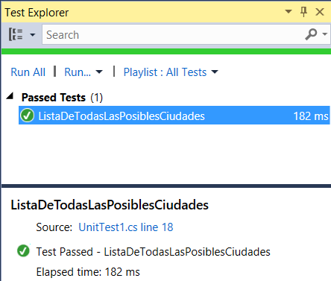Select ListaDeTodasLasPosiblesCiudades test row
This screenshot has height=281, width=331.
174,116
